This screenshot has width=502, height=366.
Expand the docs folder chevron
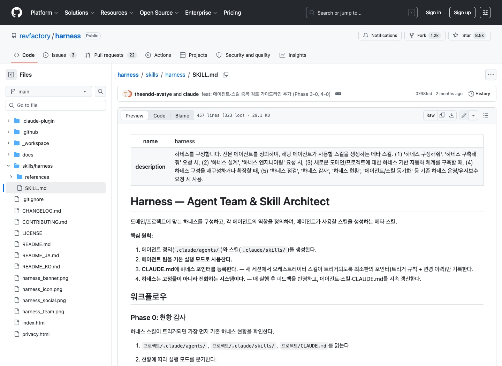tap(8, 154)
